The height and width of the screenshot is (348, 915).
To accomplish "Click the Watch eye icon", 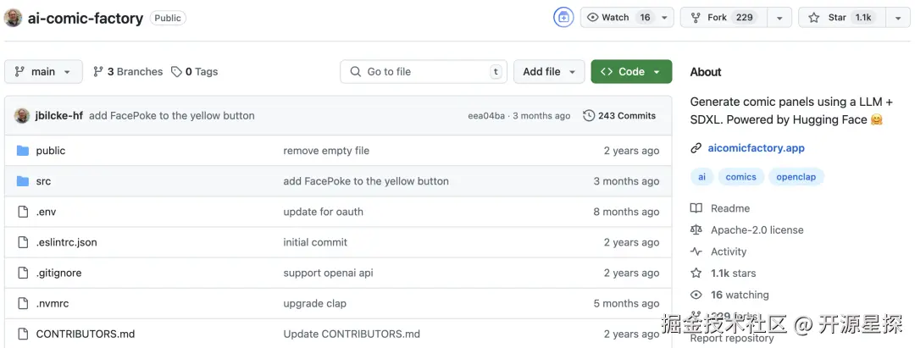I will tap(593, 18).
